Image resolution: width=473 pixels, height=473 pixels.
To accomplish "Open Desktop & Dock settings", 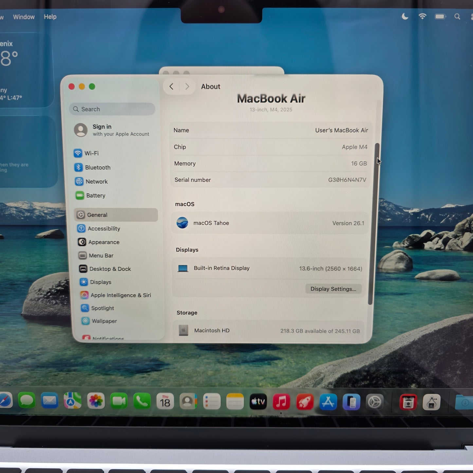I will [110, 269].
